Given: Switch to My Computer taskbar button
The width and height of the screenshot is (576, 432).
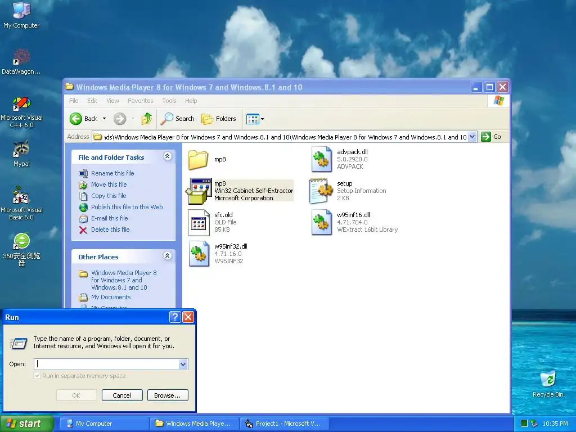Looking at the screenshot, I should (104, 424).
